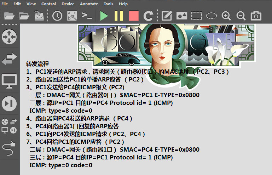Click the text "ICMP: type=8 code=0"
The width and height of the screenshot is (272, 175).
click(x=61, y=111)
